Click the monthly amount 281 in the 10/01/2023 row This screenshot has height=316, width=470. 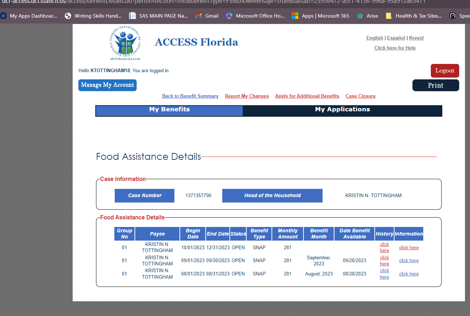288,248
